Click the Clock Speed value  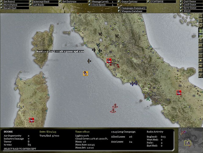[112, 5]
